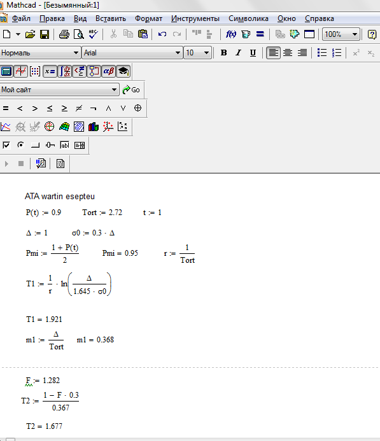Insert the boolean equals operator
The image size is (380, 441).
(6, 108)
